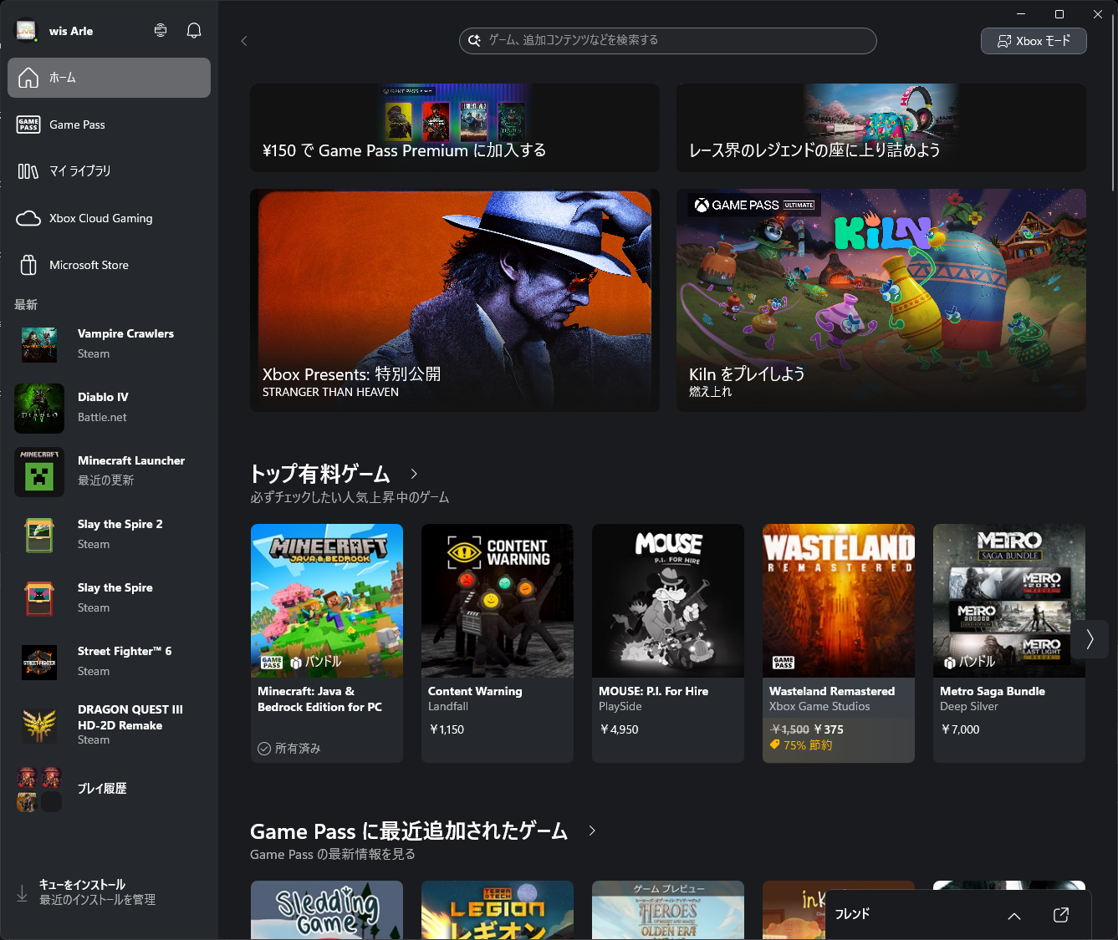Viewport: 1118px width, 940px height.
Task: Open マイ ライブラリ in sidebar
Action: click(109, 171)
